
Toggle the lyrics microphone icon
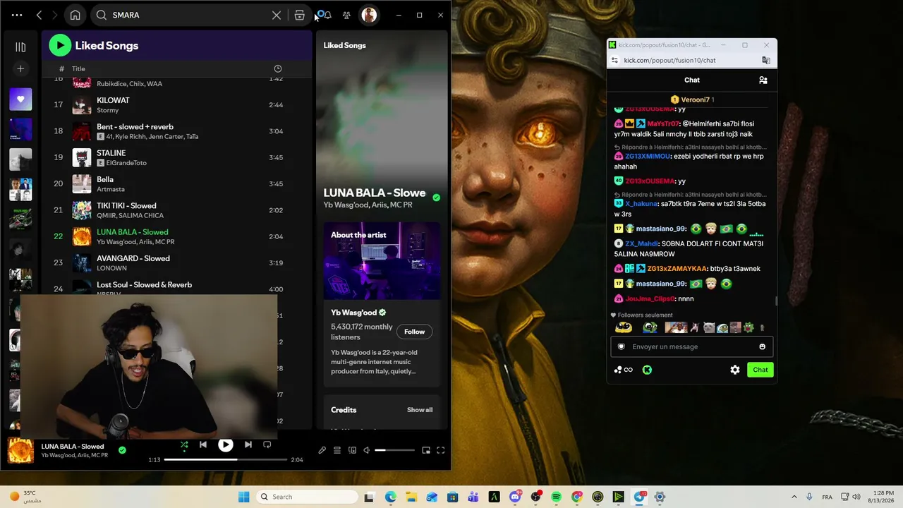tap(322, 450)
